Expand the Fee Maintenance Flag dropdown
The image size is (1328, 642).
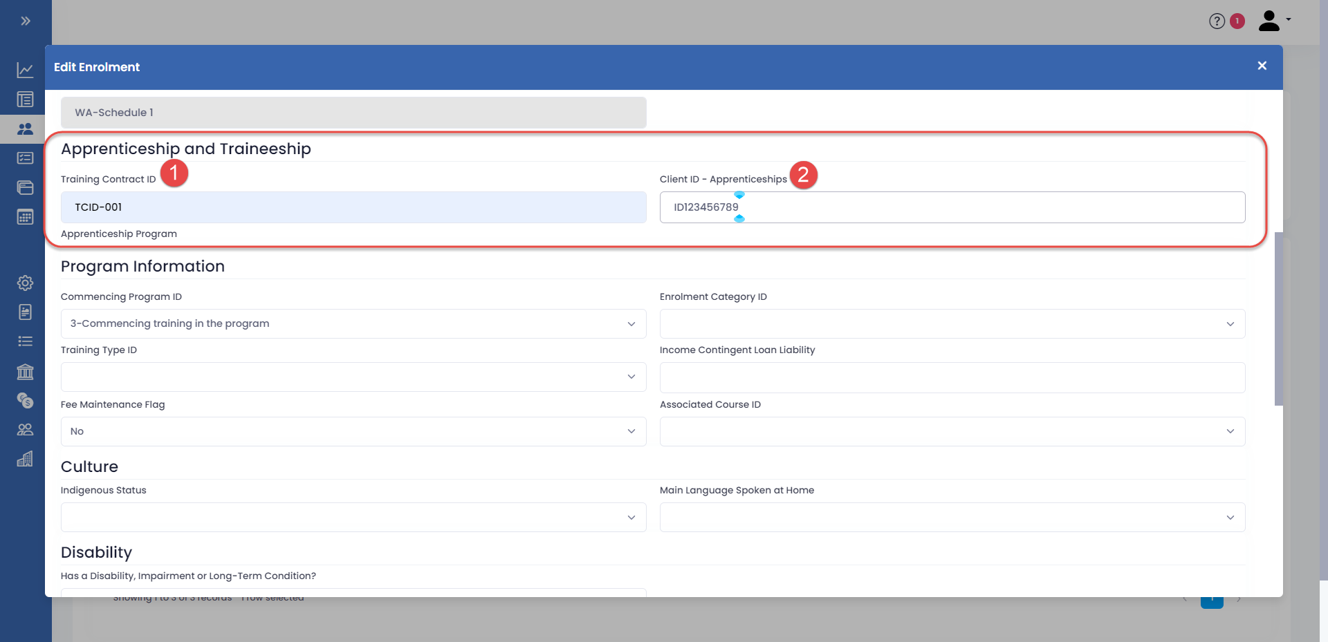click(x=353, y=431)
